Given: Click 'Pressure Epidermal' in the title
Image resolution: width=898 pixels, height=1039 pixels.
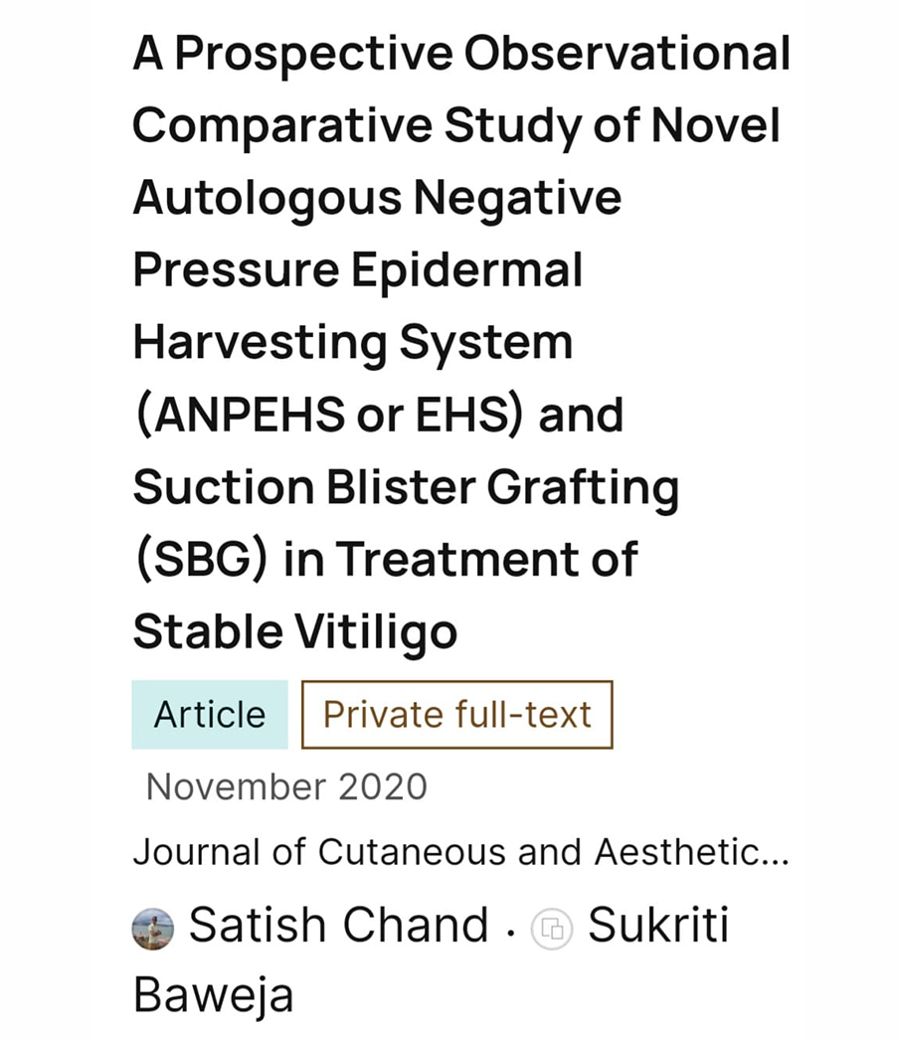Looking at the screenshot, I should tap(358, 269).
